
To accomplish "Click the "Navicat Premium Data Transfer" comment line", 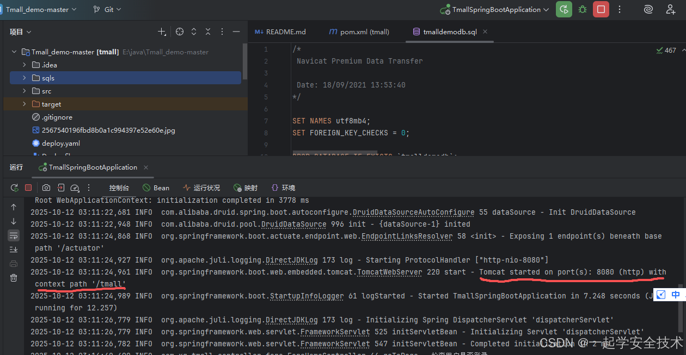I will coord(360,61).
